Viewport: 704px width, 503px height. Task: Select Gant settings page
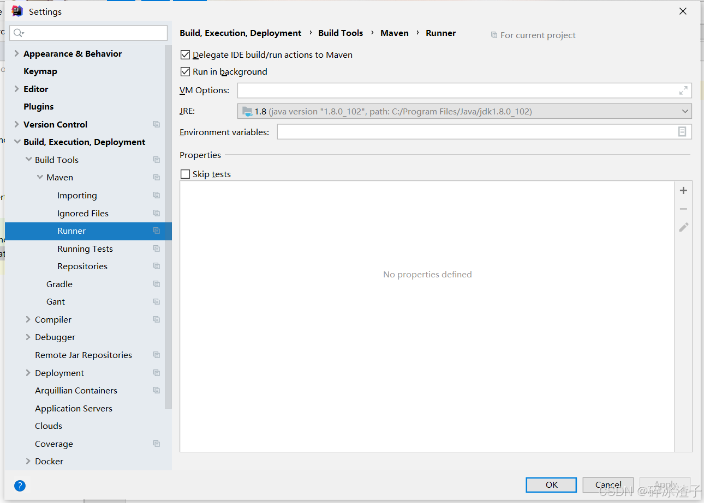point(56,302)
